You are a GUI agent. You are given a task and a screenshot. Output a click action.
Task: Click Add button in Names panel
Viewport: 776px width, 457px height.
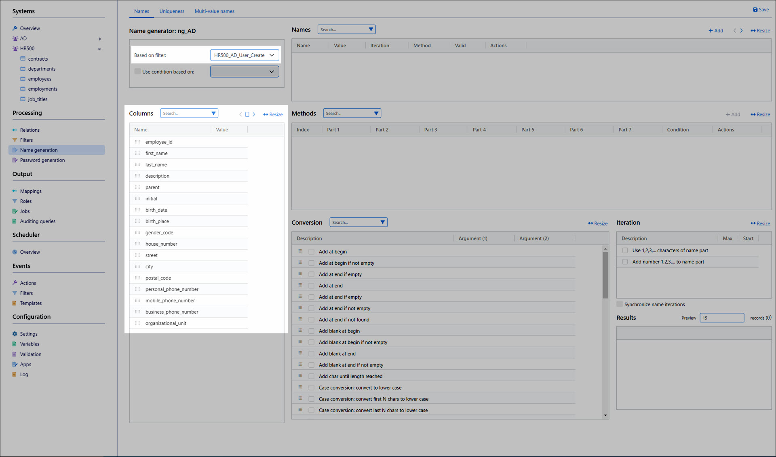click(x=715, y=31)
